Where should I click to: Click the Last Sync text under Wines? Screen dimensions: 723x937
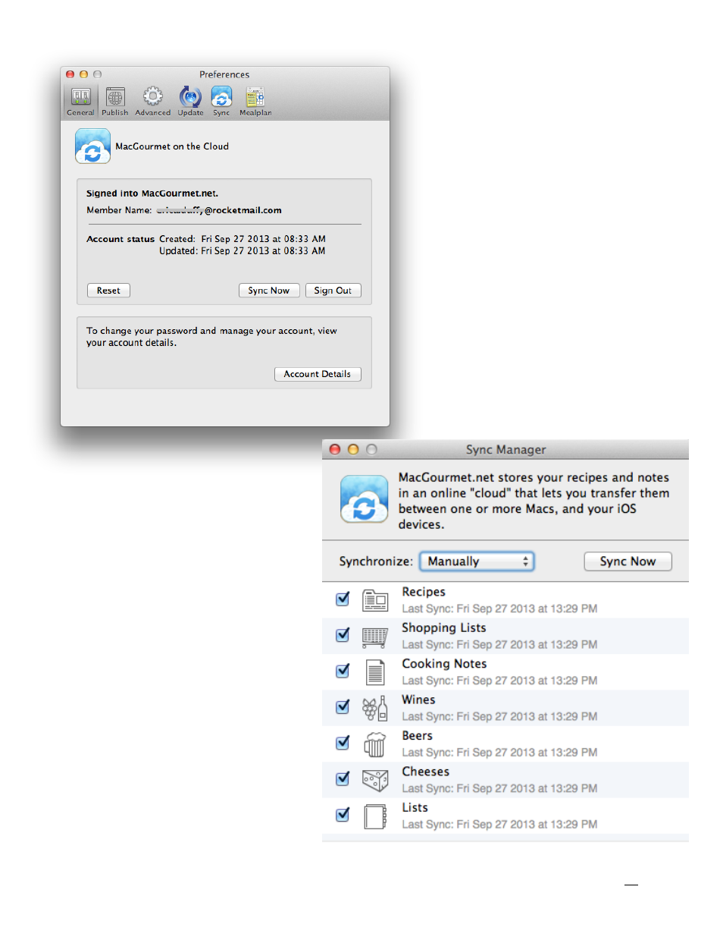tap(499, 716)
